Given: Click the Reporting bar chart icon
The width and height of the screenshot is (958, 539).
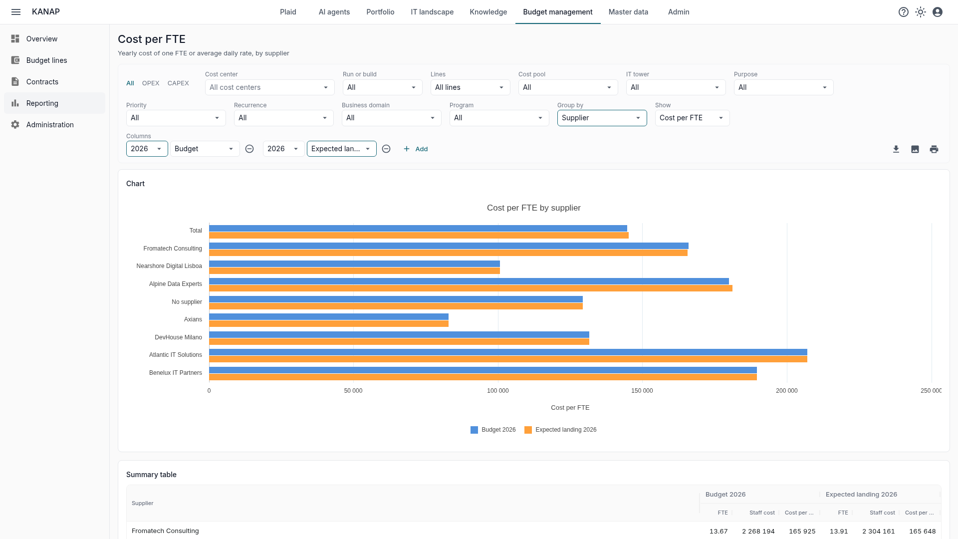Looking at the screenshot, I should 15,103.
